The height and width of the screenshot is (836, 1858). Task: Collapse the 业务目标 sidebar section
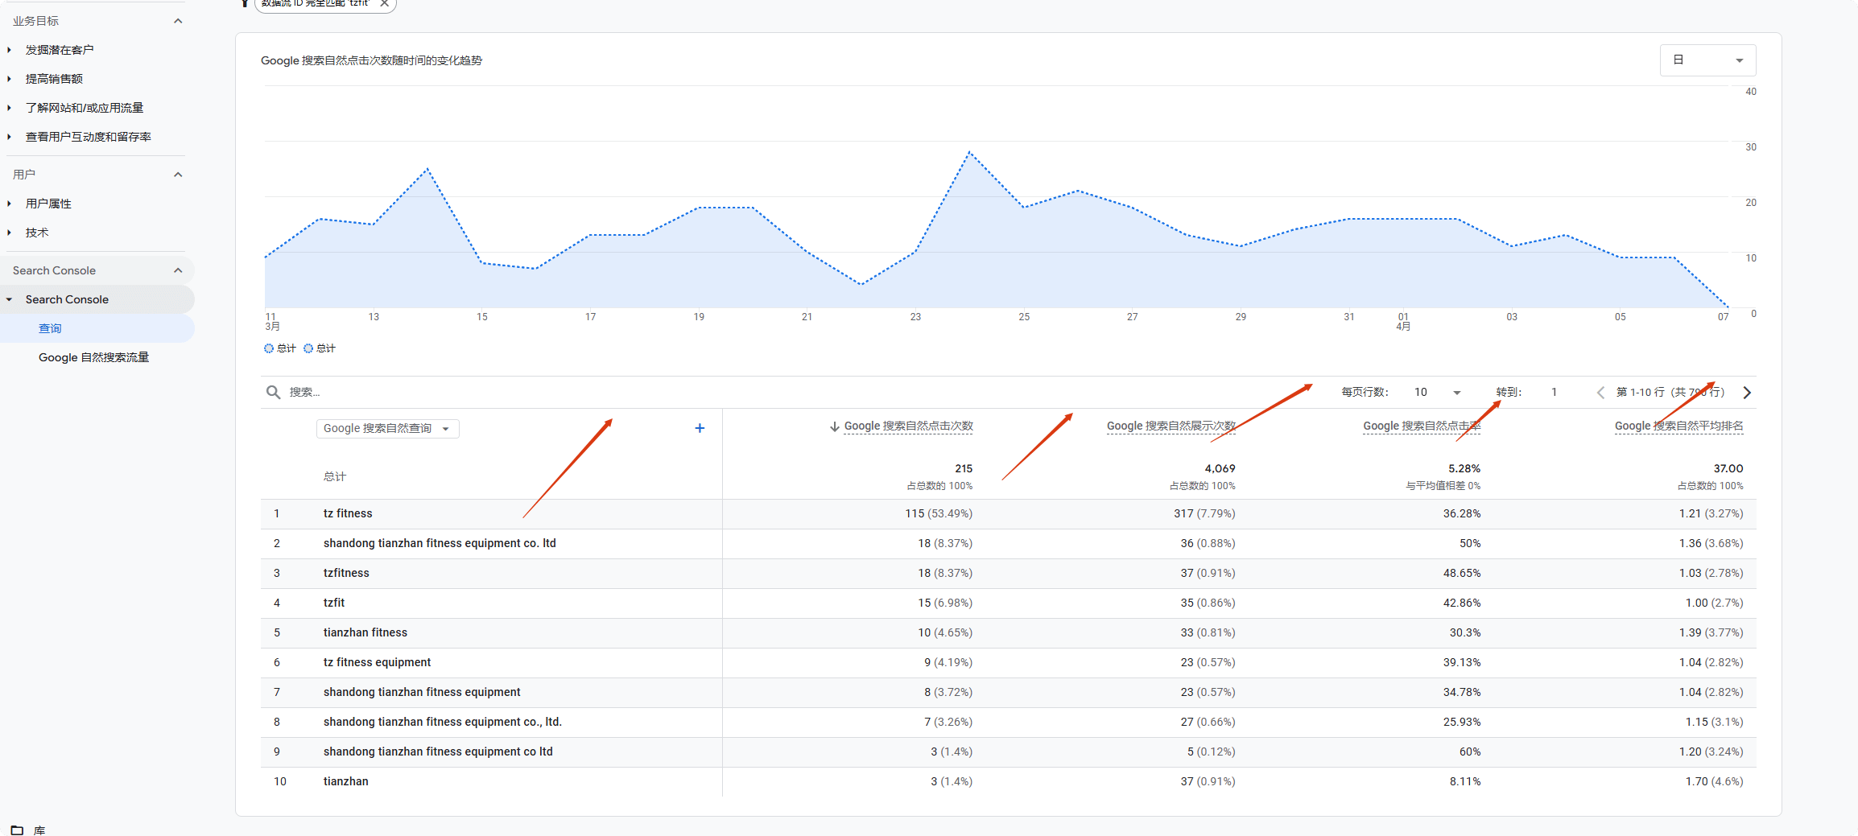click(177, 20)
